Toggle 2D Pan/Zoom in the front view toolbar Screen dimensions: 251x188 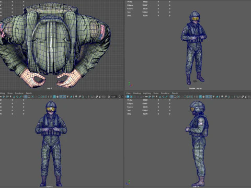click(17, 97)
